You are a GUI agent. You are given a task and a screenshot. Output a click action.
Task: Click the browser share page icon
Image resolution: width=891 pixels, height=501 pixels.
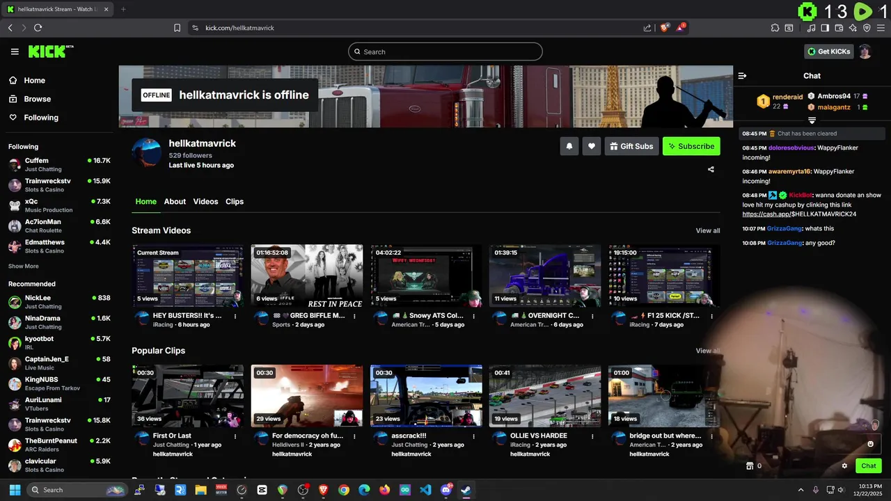(x=647, y=28)
